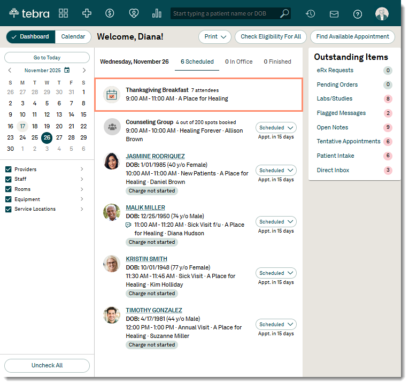The height and width of the screenshot is (385, 409).
Task: Click Malik Miller's appointment comment icon
Action: (x=128, y=225)
